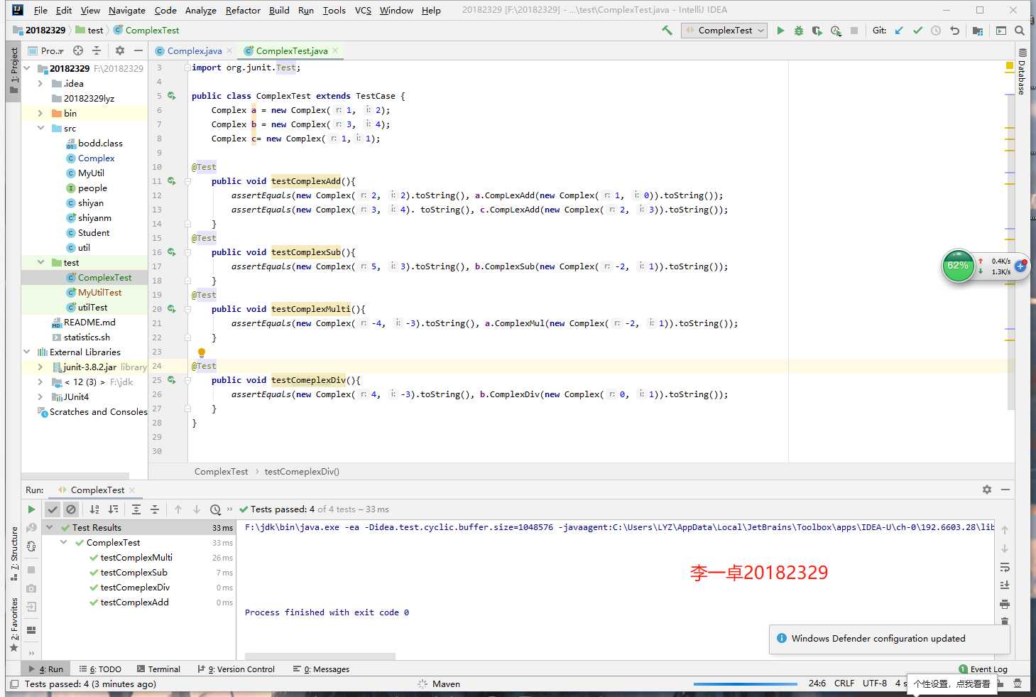This screenshot has width=1036, height=697.
Task: Run with coverage icon in toolbar
Action: [817, 31]
